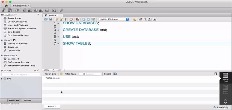Expand the sys schema tree node

[2, 78]
